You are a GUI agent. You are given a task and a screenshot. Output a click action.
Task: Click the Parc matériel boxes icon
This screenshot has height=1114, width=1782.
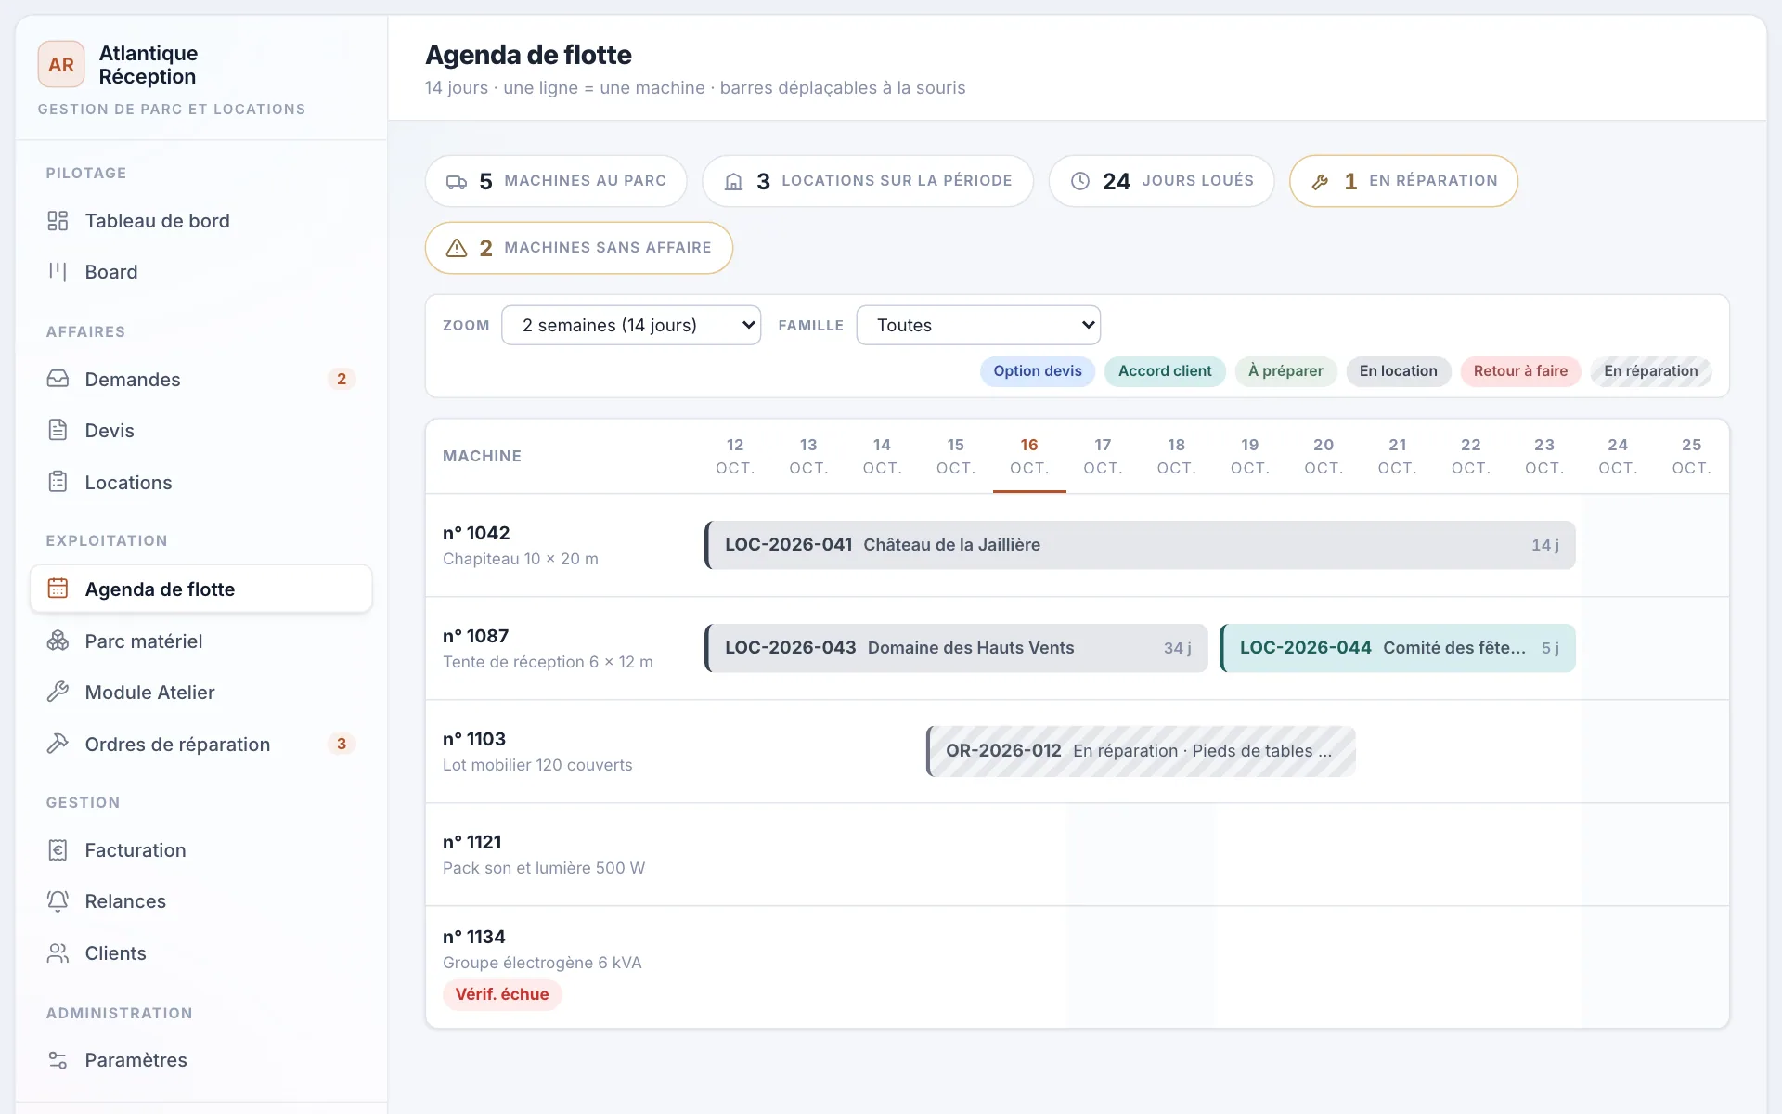pos(58,641)
